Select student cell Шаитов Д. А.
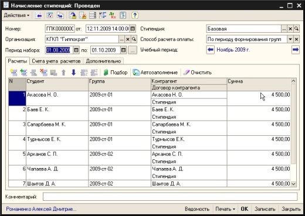 (x=57, y=184)
